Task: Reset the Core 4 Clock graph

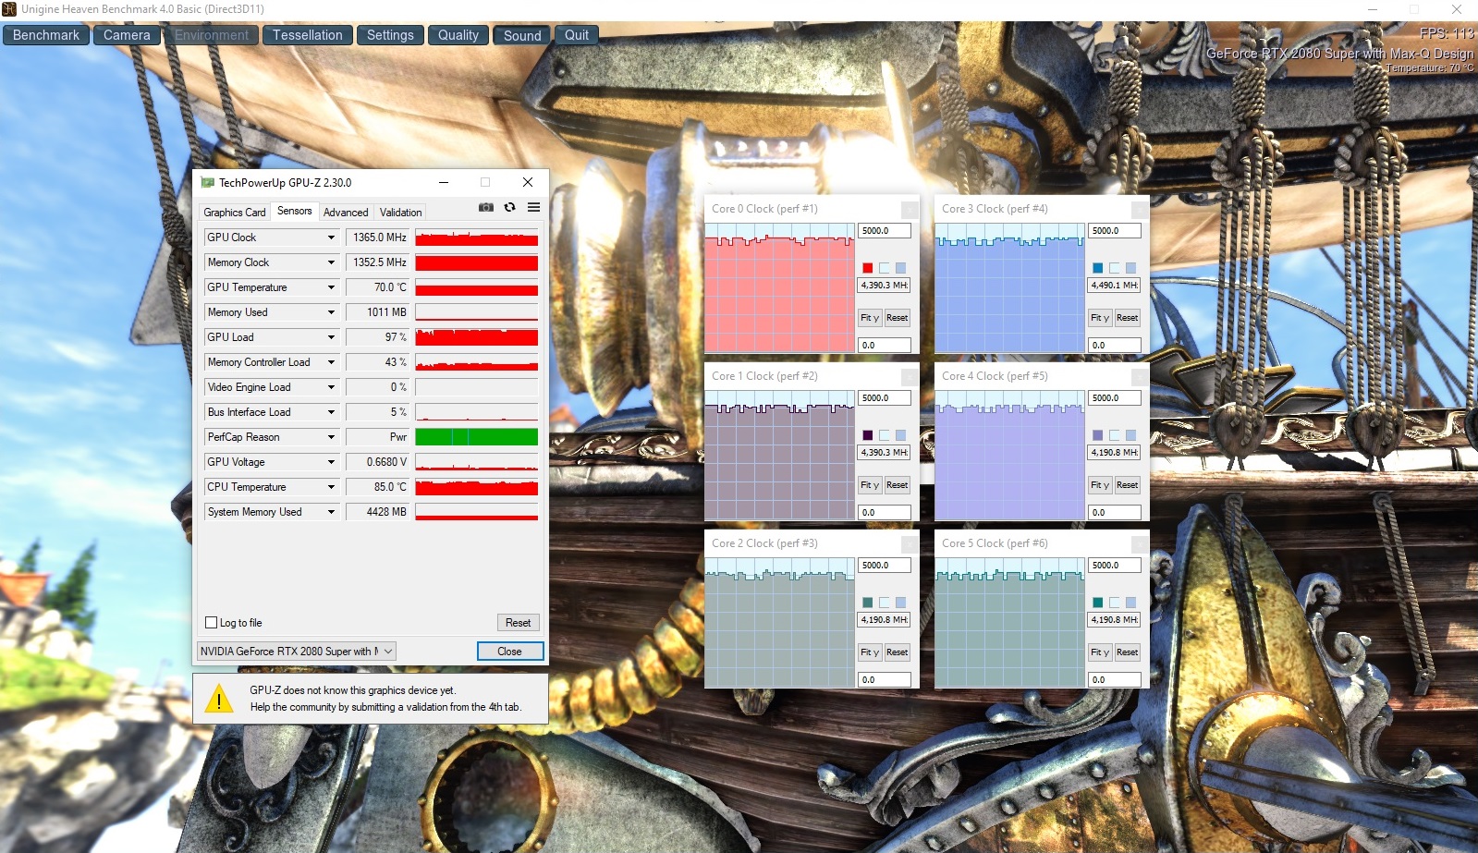Action: click(x=1127, y=485)
